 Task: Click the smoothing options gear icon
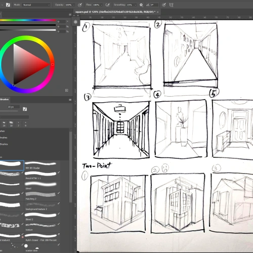tap(141, 5)
